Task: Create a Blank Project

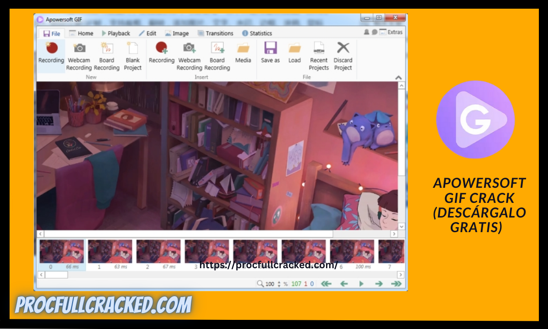Action: 133,56
